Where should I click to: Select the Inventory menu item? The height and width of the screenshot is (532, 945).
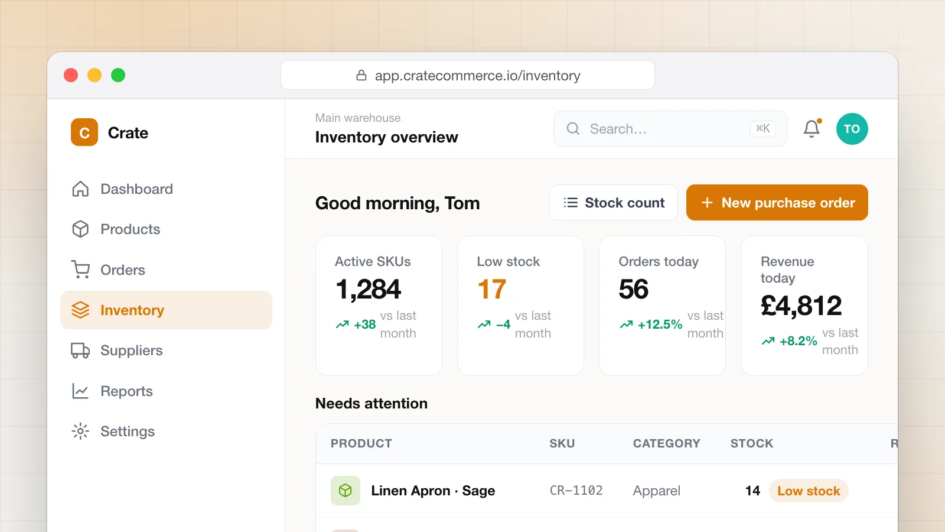[x=166, y=310]
